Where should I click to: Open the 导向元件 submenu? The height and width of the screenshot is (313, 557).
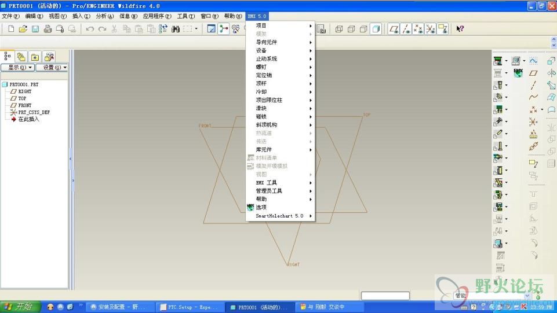click(x=281, y=42)
